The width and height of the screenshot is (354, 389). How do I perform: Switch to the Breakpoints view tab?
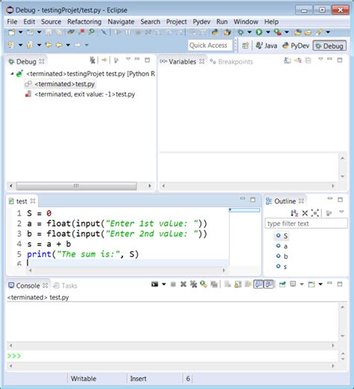coord(232,61)
